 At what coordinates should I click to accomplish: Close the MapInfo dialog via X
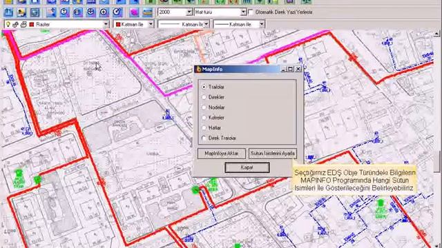[x=298, y=69]
